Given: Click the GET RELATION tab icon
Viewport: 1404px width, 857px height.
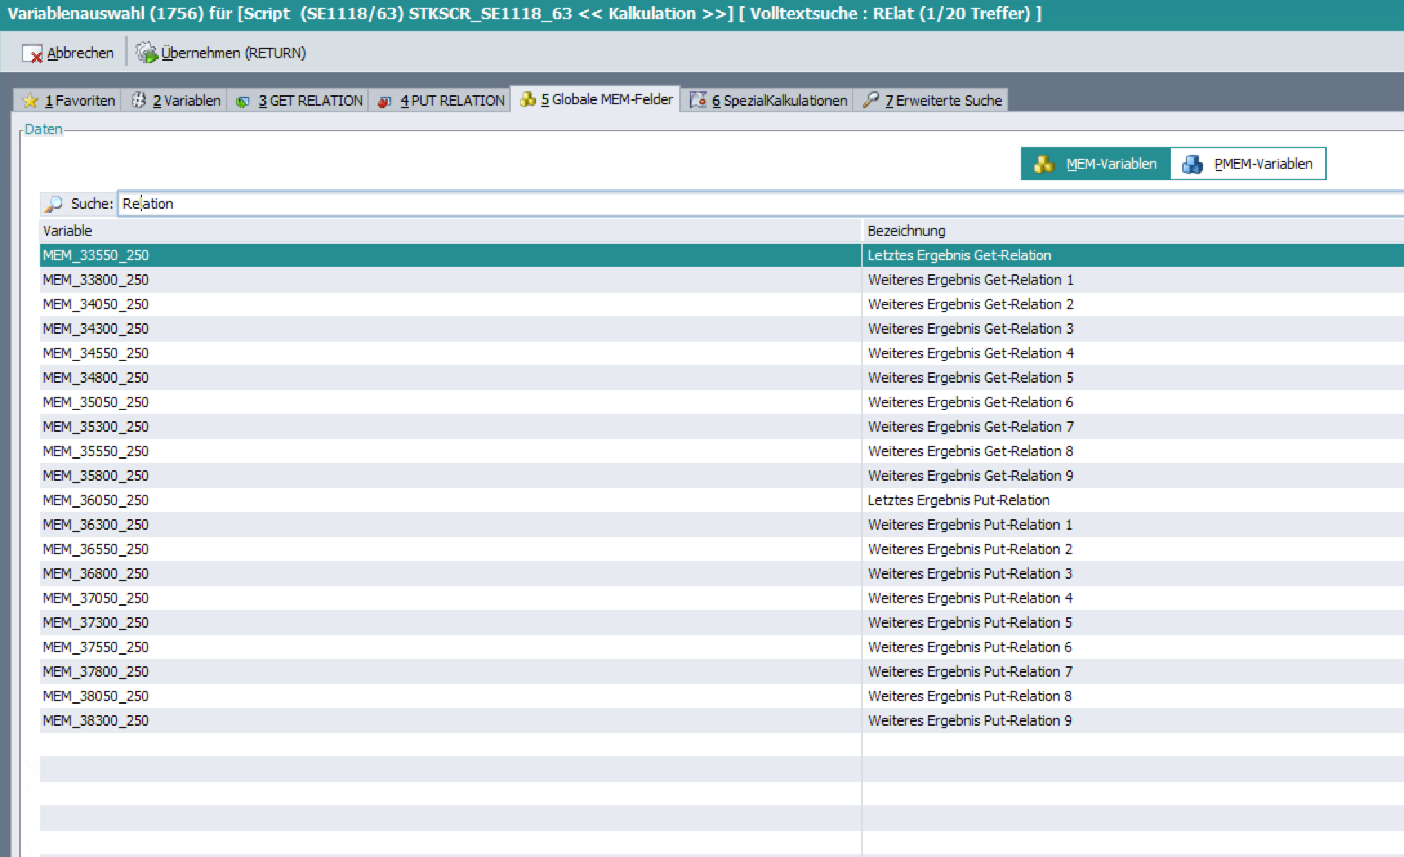Looking at the screenshot, I should [x=242, y=101].
